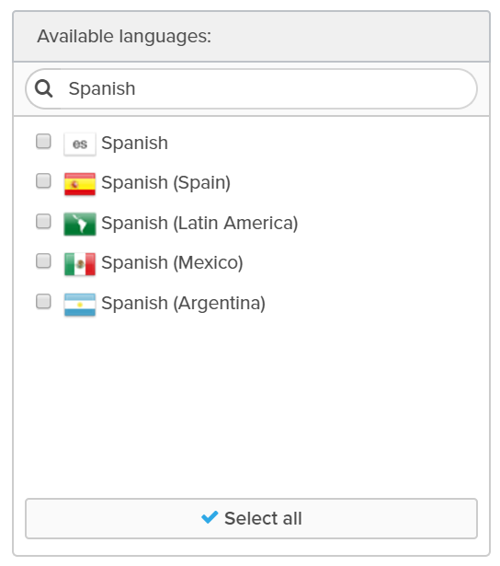Check the plain Spanish checkbox
Screen dimensions: 500x566
pyautogui.click(x=43, y=141)
